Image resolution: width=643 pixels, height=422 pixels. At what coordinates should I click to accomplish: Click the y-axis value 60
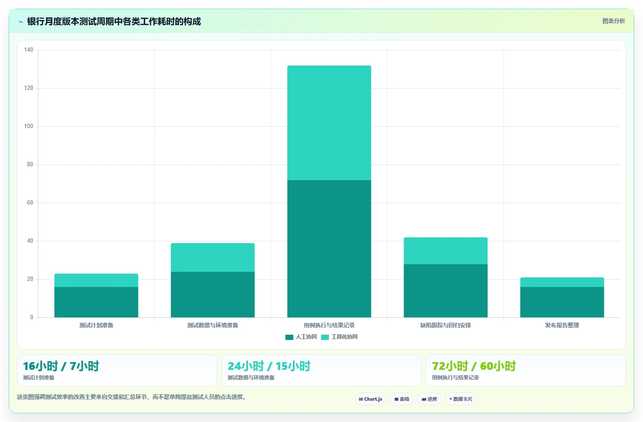[x=30, y=203]
